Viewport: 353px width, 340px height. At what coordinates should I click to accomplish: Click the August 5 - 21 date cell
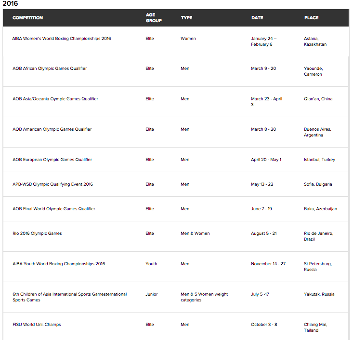264,233
